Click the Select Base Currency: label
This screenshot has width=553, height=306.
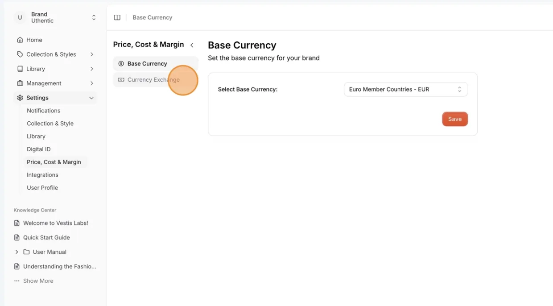click(x=248, y=89)
